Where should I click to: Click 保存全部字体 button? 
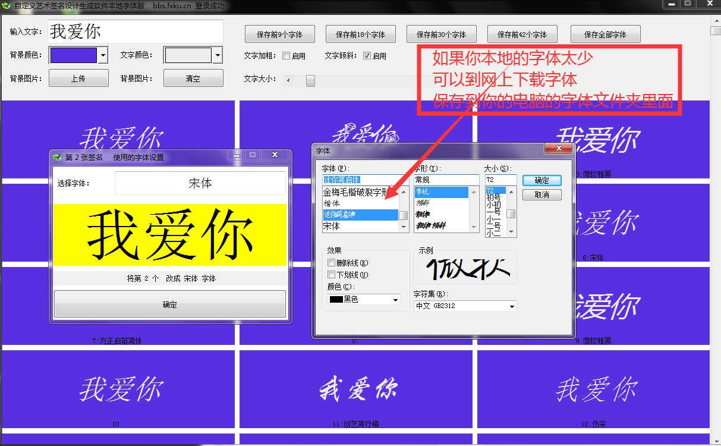605,34
